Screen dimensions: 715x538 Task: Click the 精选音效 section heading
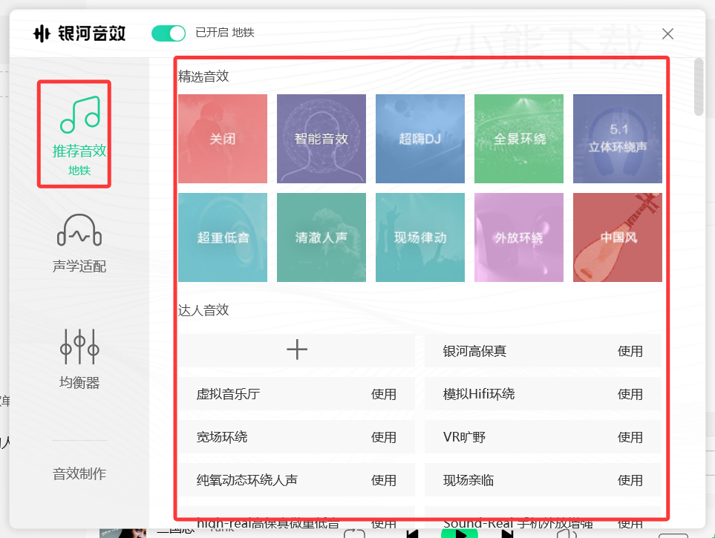click(x=203, y=76)
